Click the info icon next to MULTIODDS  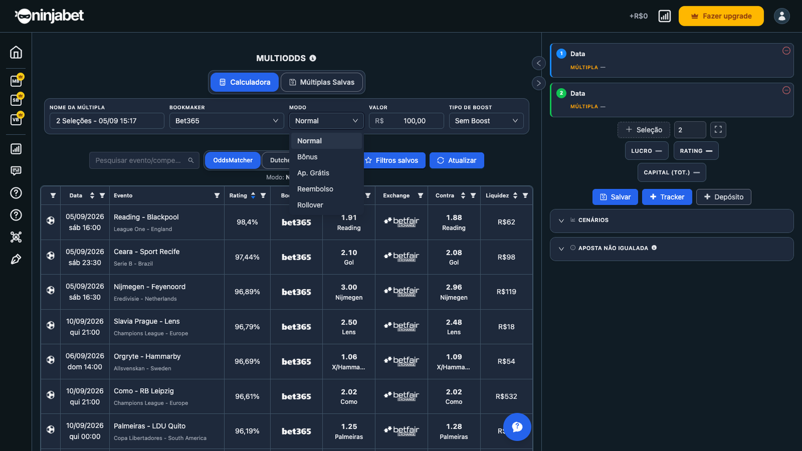[x=313, y=58]
